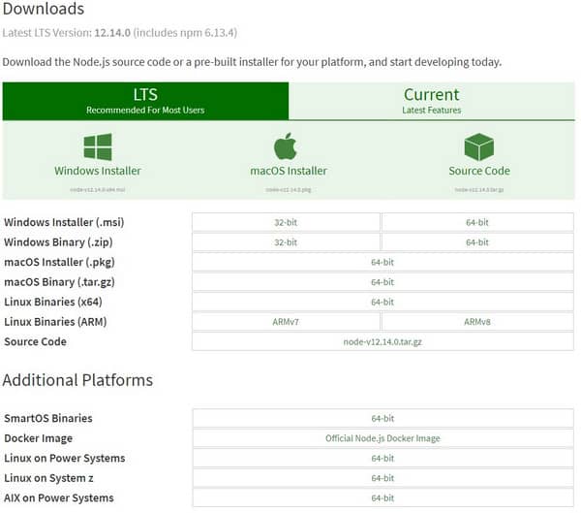Open the Source Code green link
581x513 pixels.
tap(479, 171)
